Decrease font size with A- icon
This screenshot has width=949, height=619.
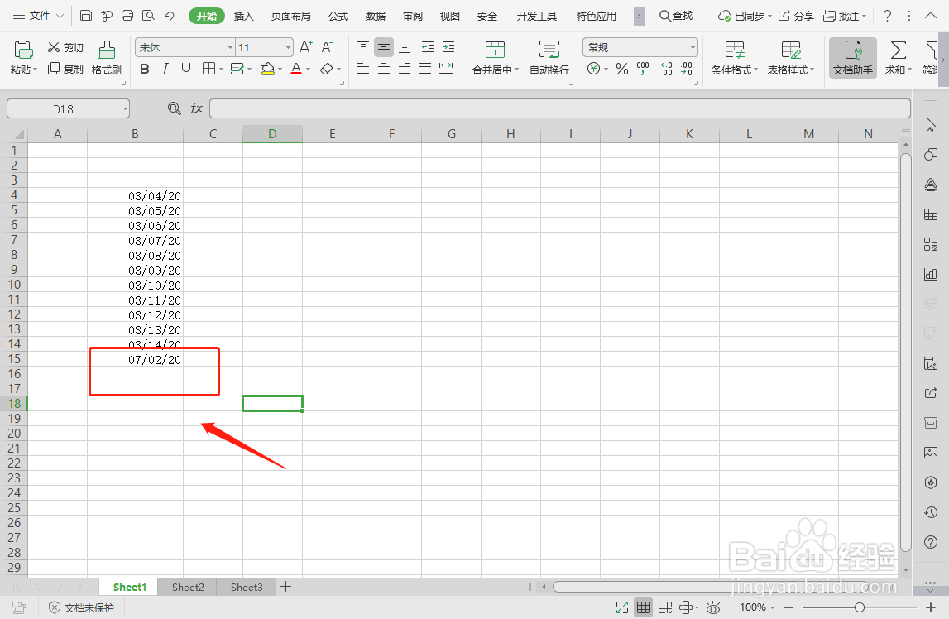327,47
